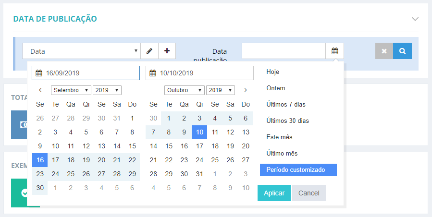Click the plus add filter icon

tap(167, 51)
